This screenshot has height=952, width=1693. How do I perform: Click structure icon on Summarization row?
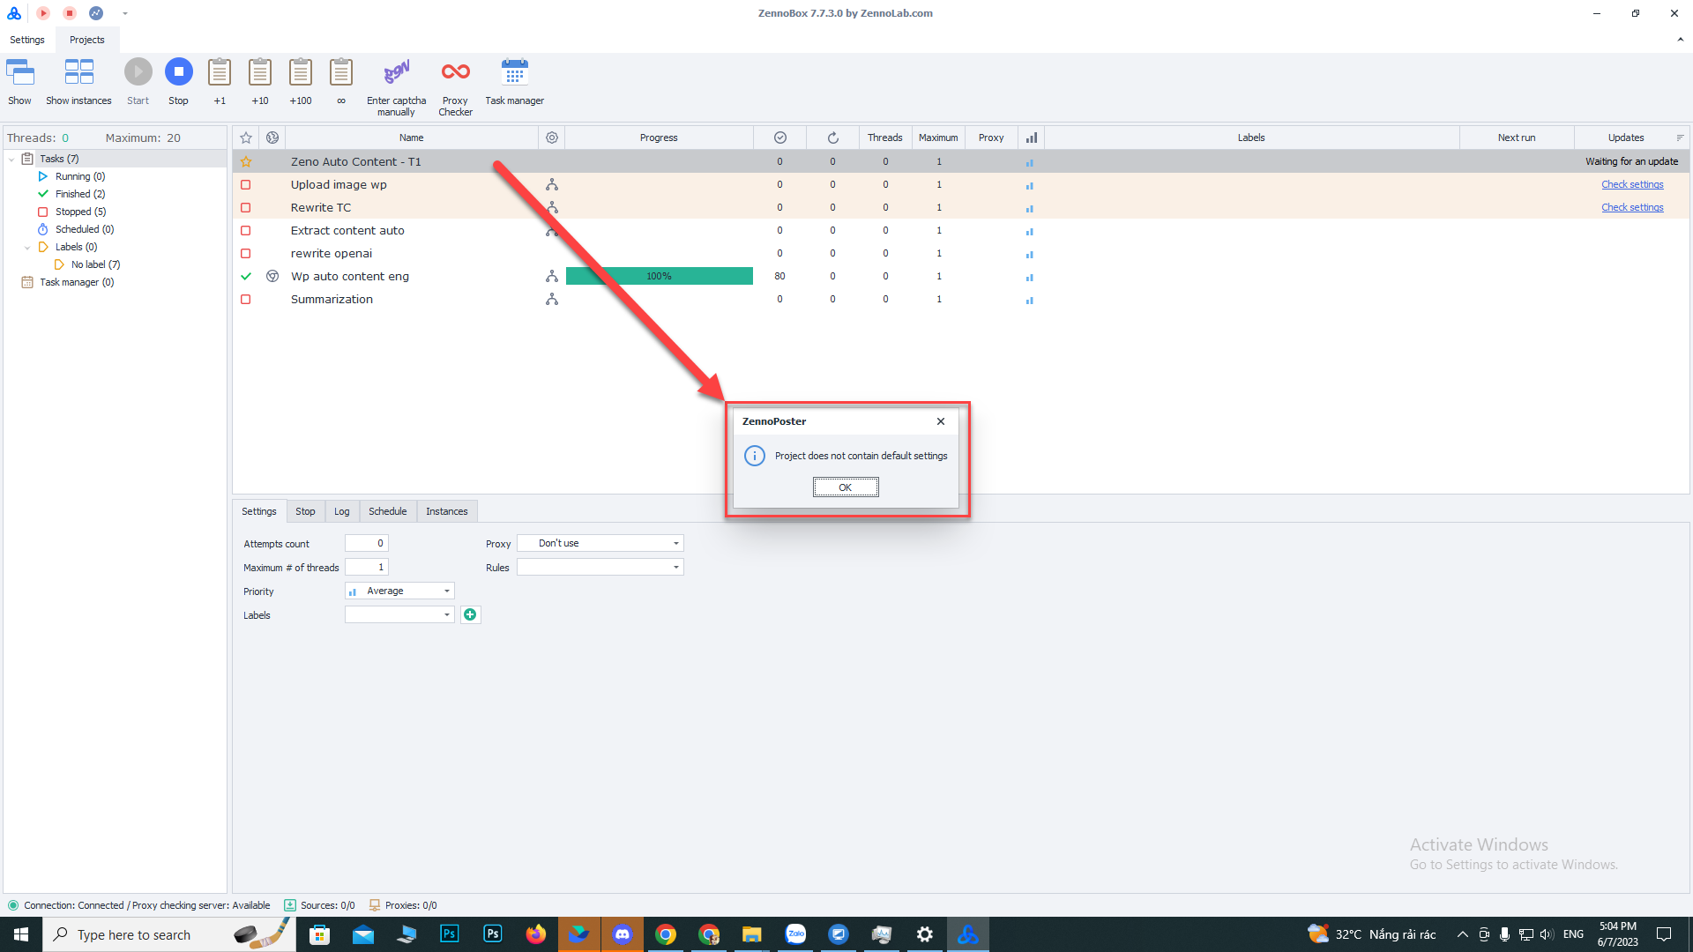[x=552, y=300]
